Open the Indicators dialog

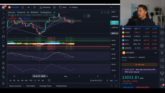click(45, 7)
